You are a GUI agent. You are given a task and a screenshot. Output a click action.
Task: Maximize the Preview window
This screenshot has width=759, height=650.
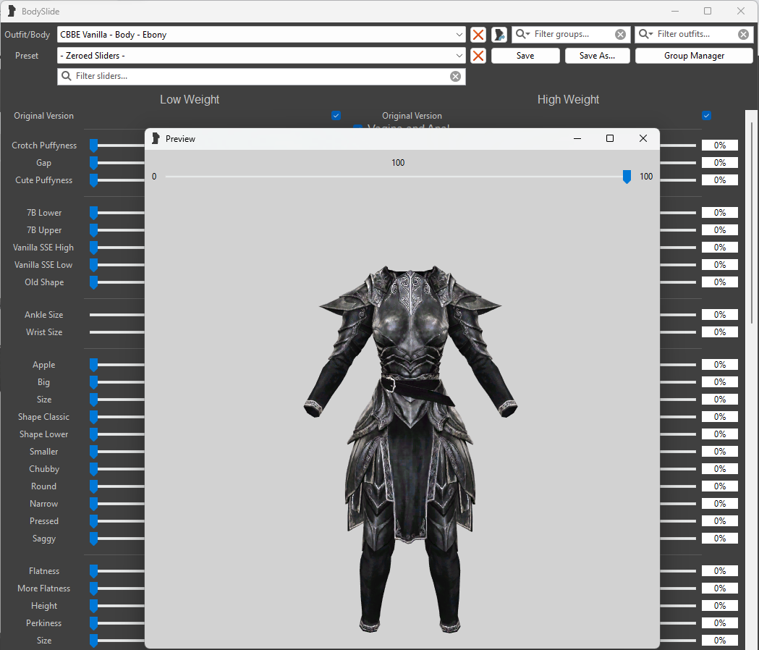point(610,138)
